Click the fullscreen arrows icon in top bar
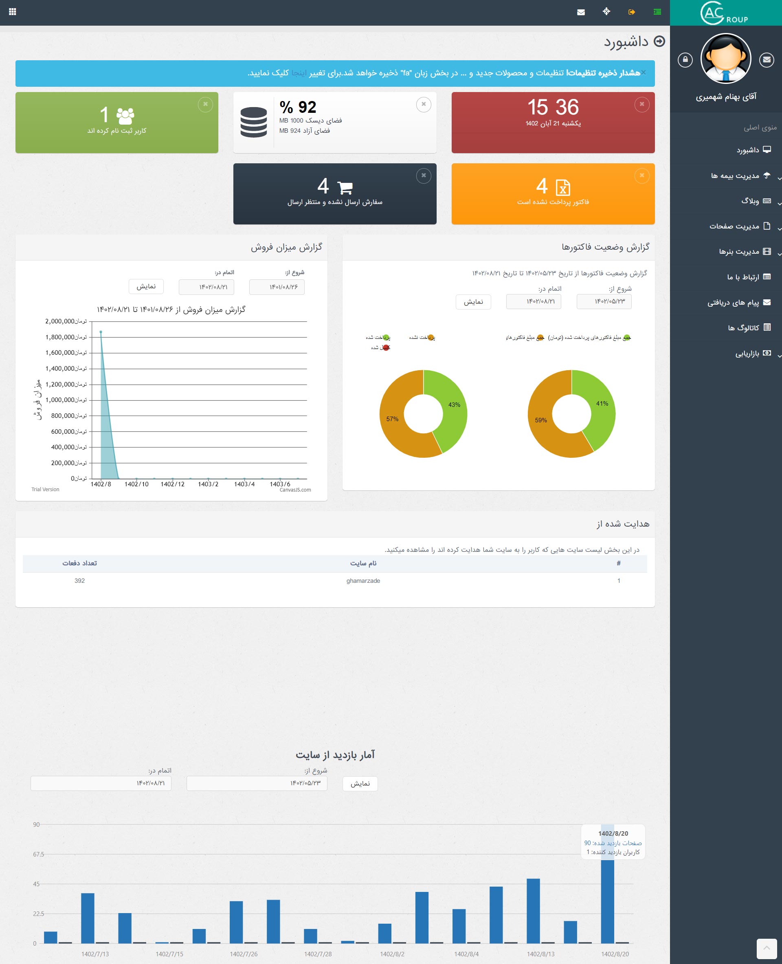782x964 pixels. [x=606, y=12]
